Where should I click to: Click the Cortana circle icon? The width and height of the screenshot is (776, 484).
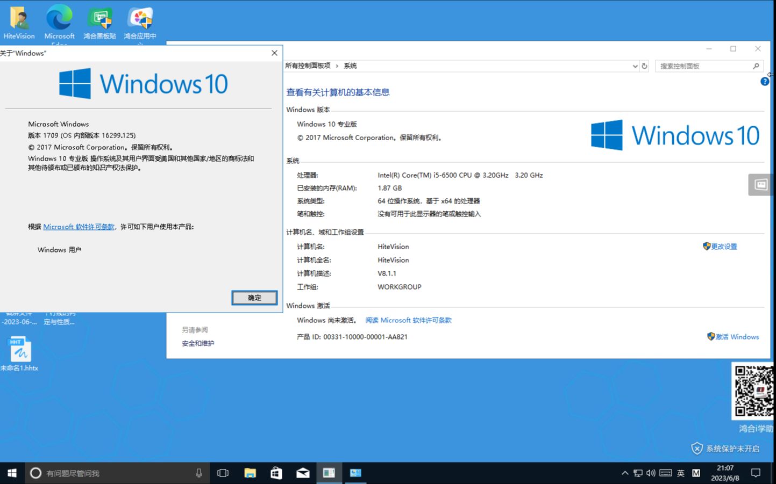(x=35, y=473)
